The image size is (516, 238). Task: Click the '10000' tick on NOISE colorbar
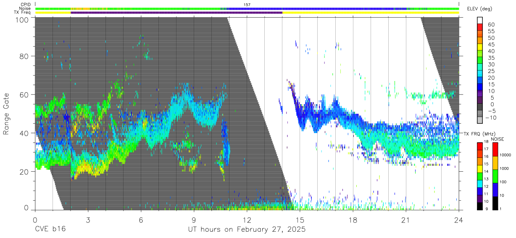(505, 155)
